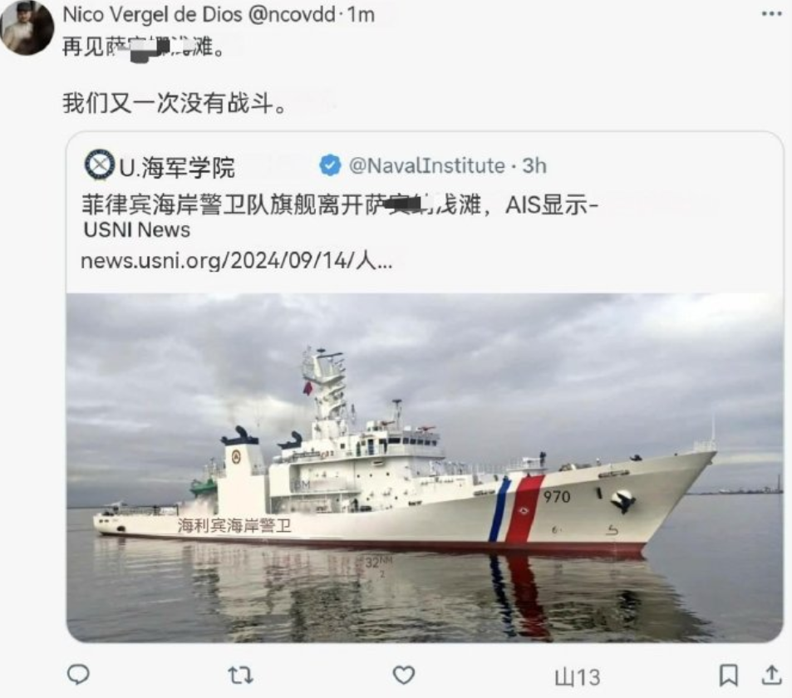Click the 3h timestamp on quoted post
792x698 pixels.
[x=534, y=165]
